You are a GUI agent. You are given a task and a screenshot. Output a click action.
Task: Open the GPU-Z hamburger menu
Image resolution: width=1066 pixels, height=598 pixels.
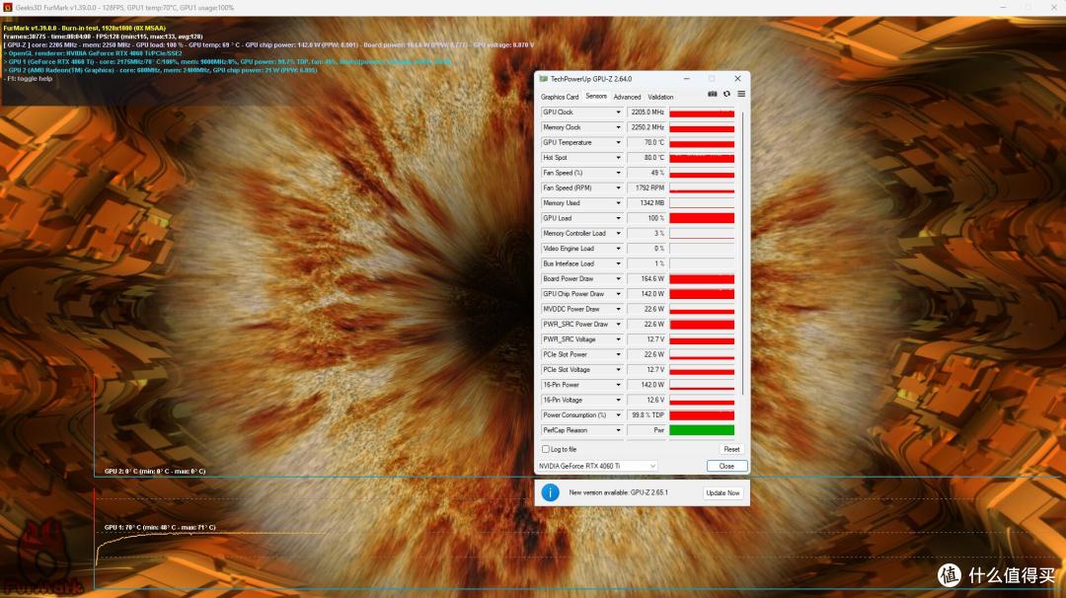(x=741, y=95)
